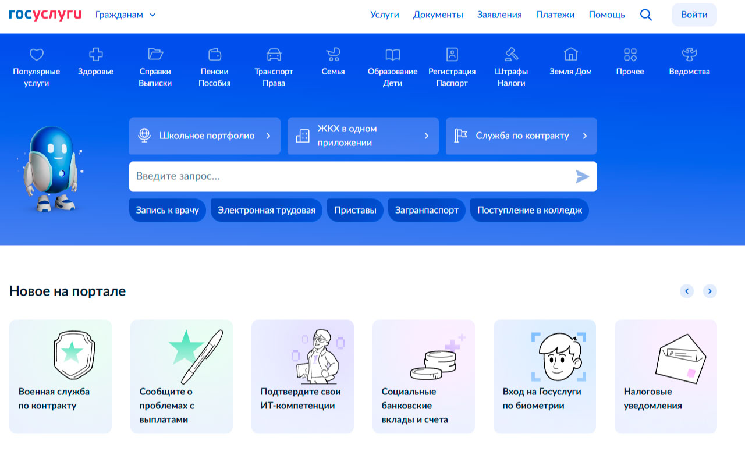Open the Налоговые уведомления card
The width and height of the screenshot is (745, 473).
click(x=666, y=376)
